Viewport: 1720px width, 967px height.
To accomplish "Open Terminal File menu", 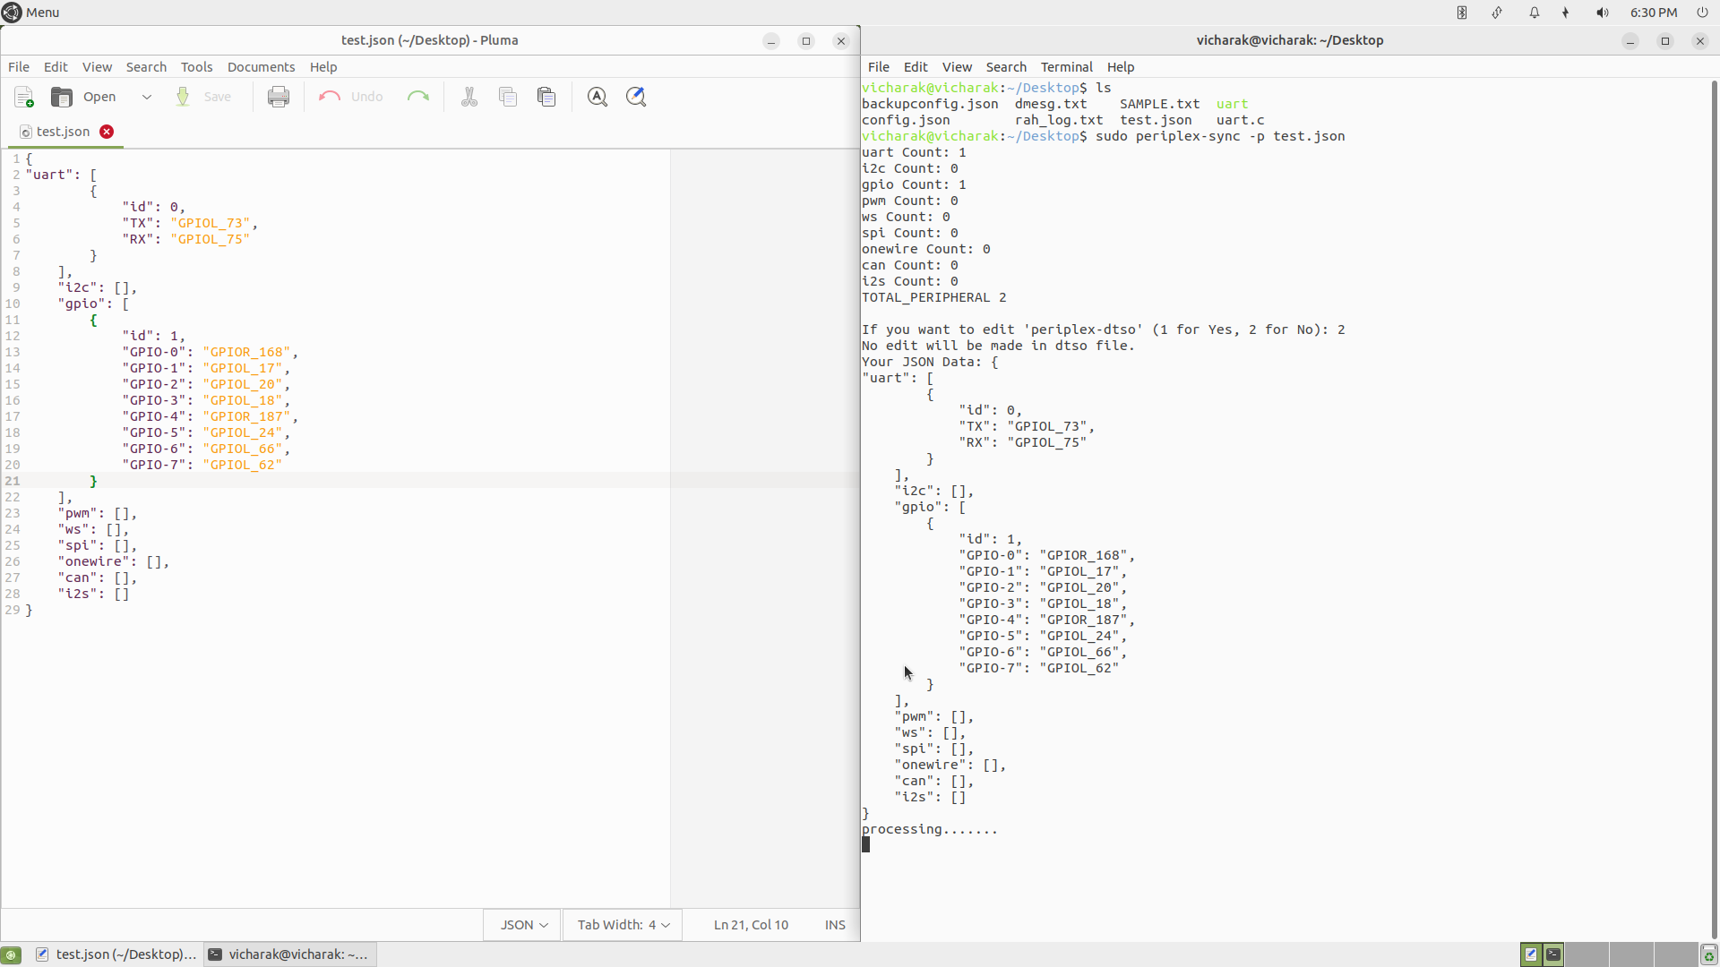I will pos(879,67).
